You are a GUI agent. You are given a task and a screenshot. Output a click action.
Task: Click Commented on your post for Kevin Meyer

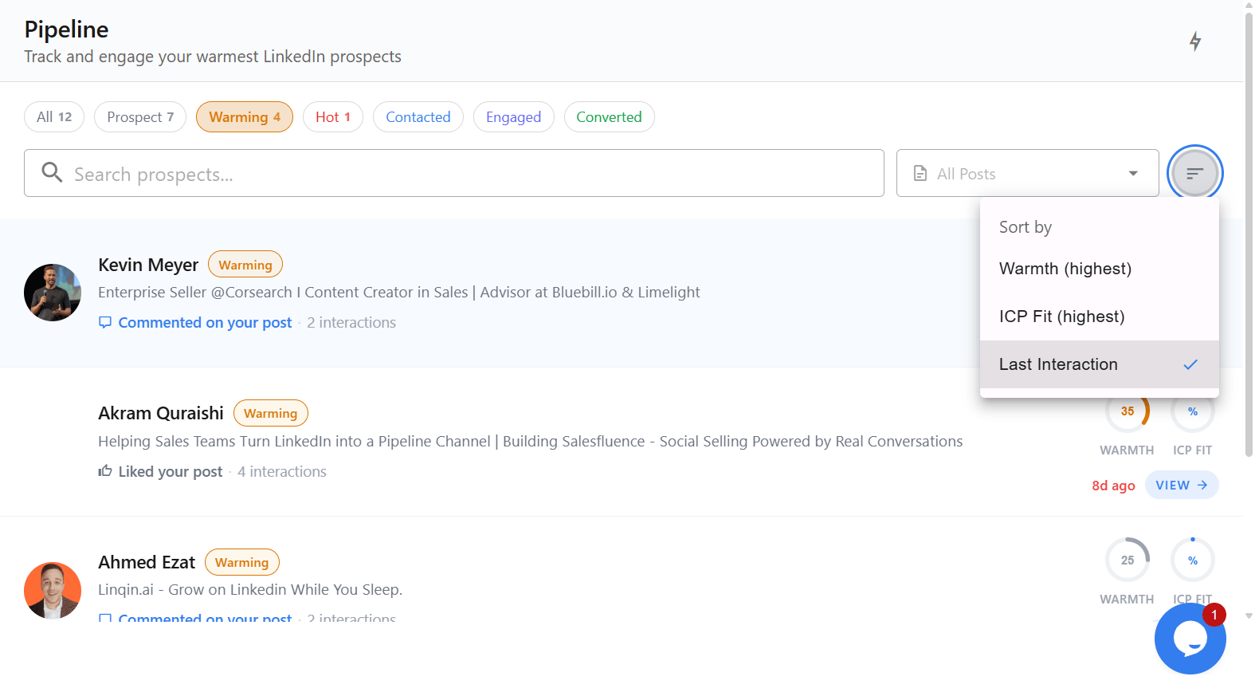[205, 322]
